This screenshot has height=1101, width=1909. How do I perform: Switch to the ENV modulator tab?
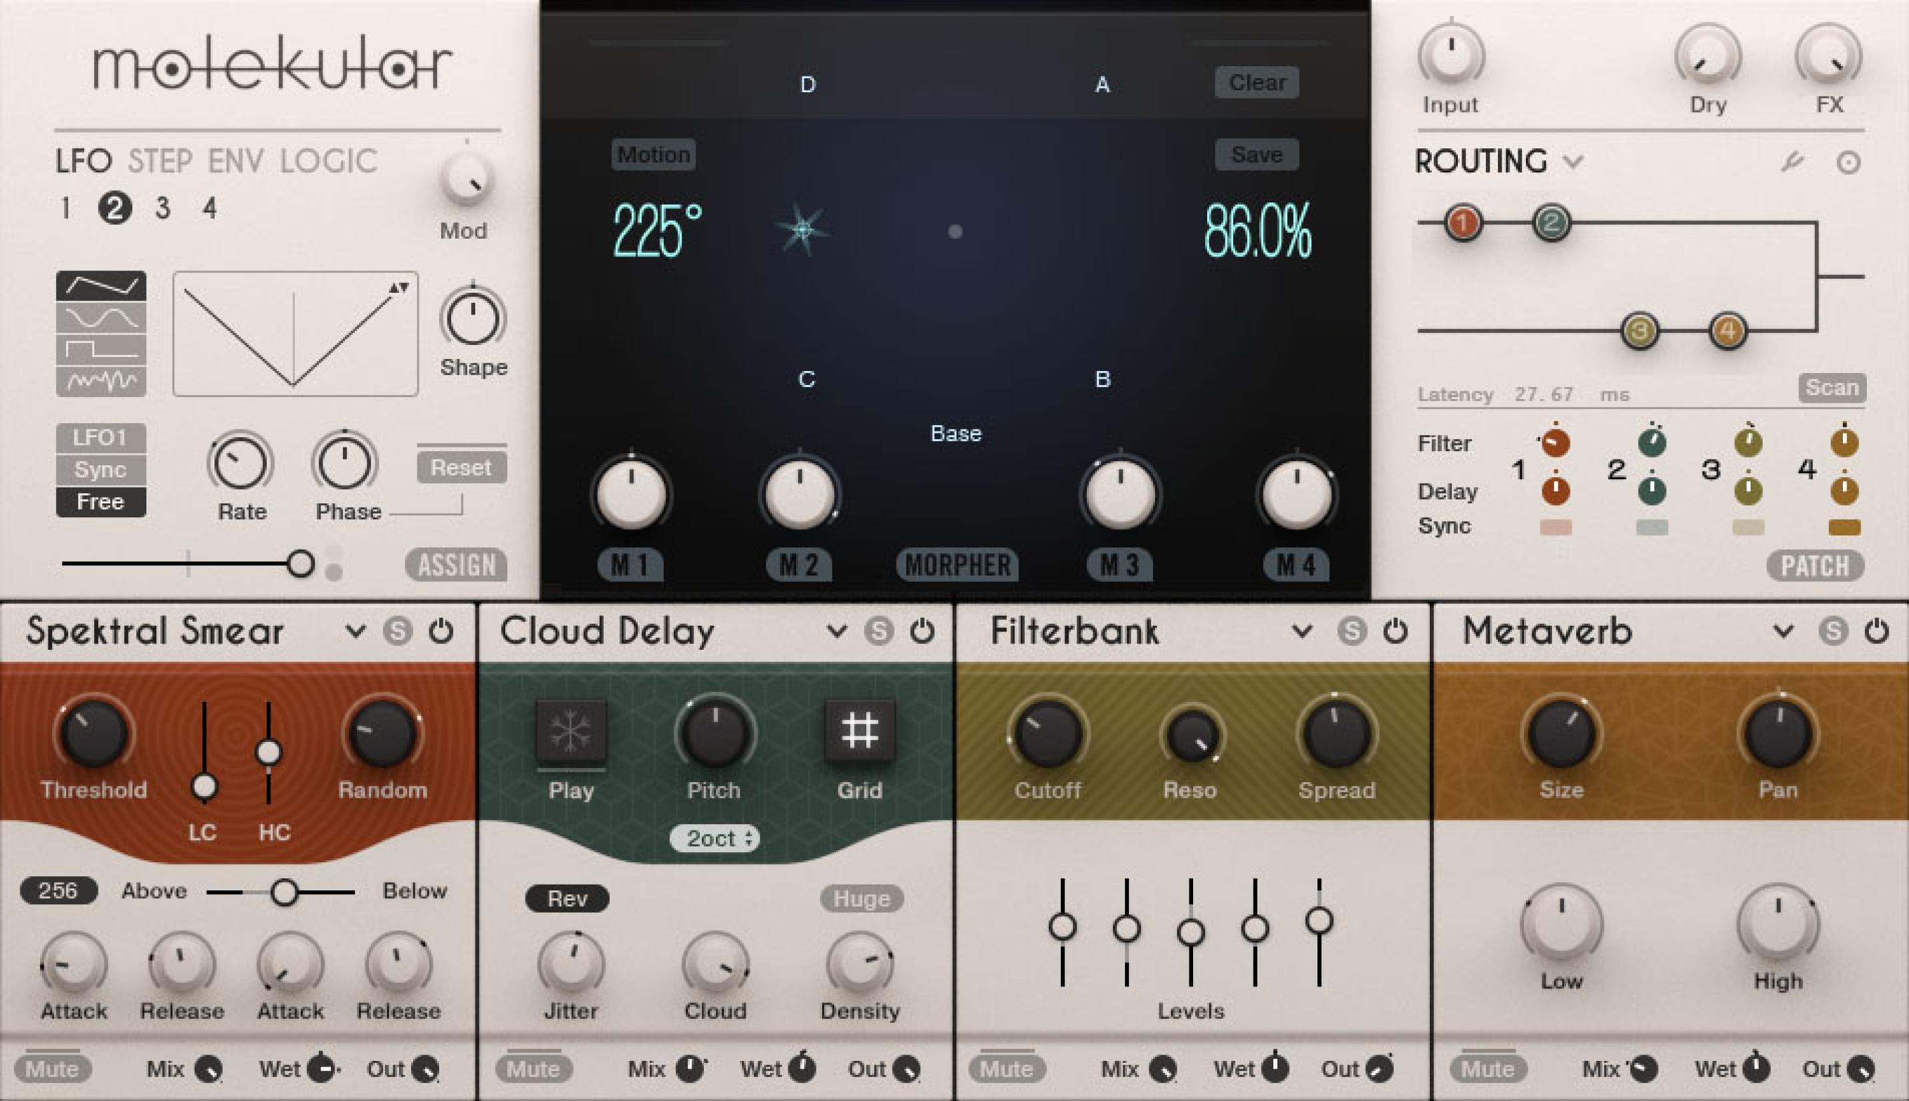[x=235, y=161]
